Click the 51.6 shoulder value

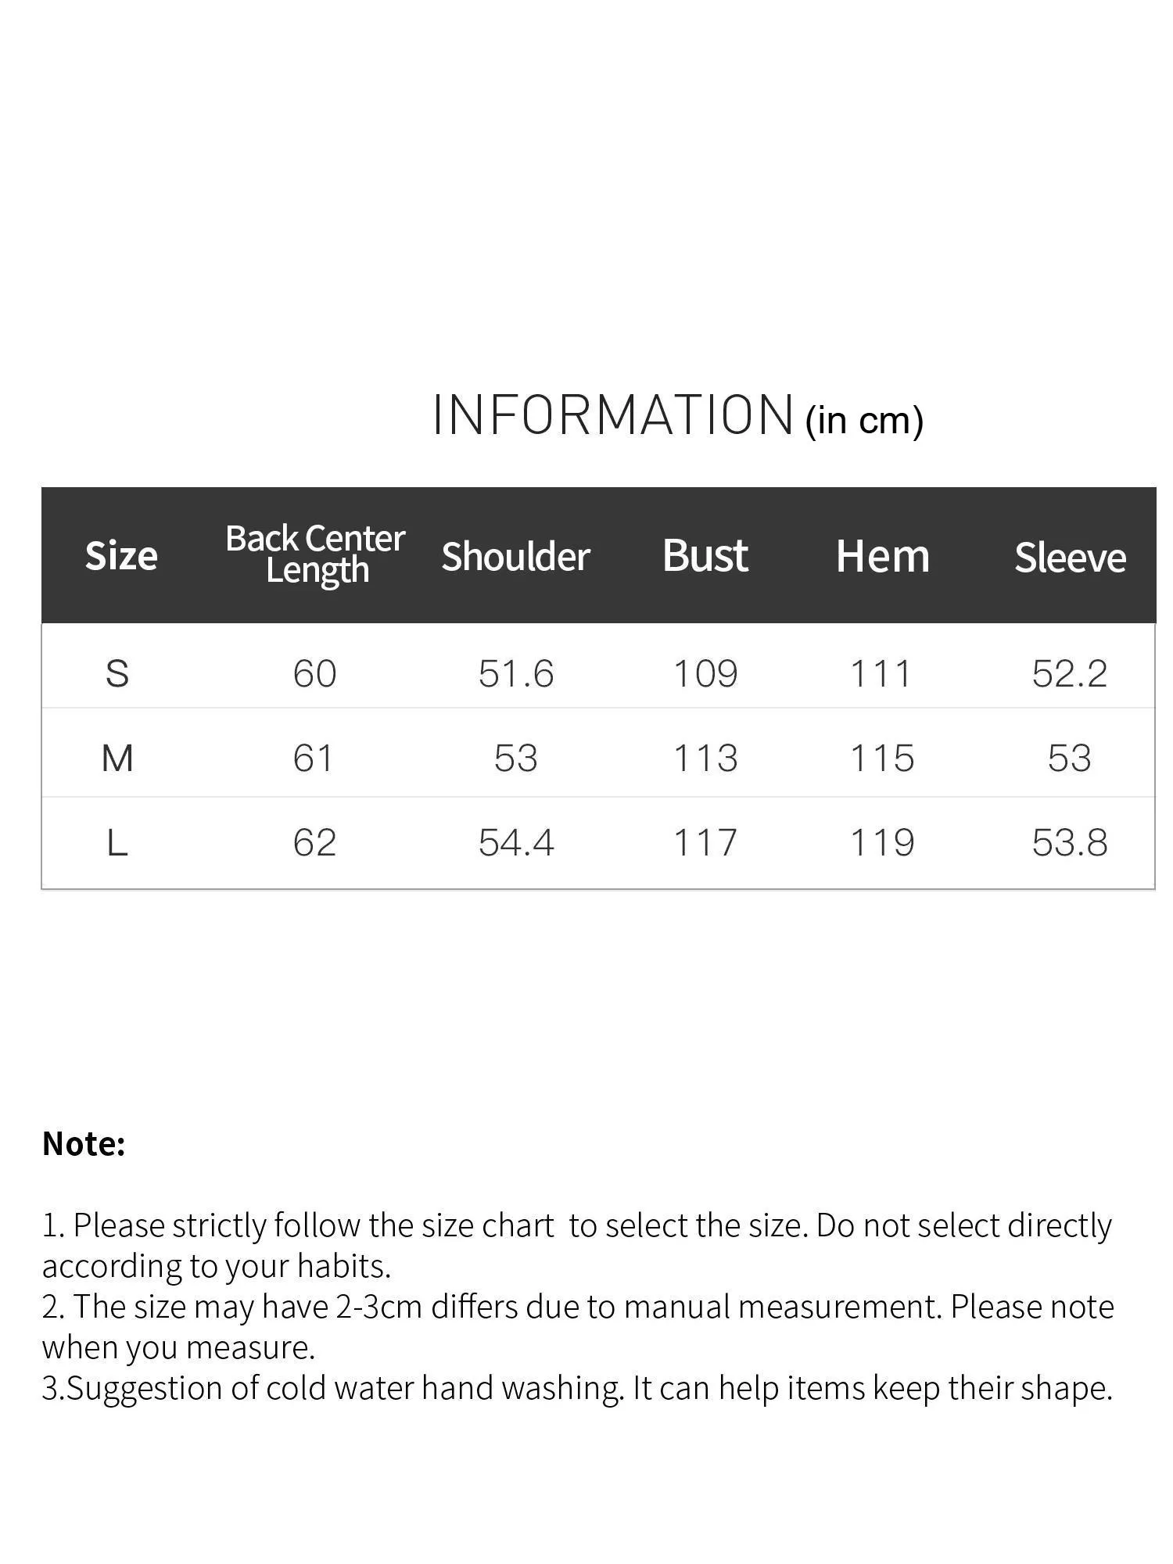(x=516, y=673)
